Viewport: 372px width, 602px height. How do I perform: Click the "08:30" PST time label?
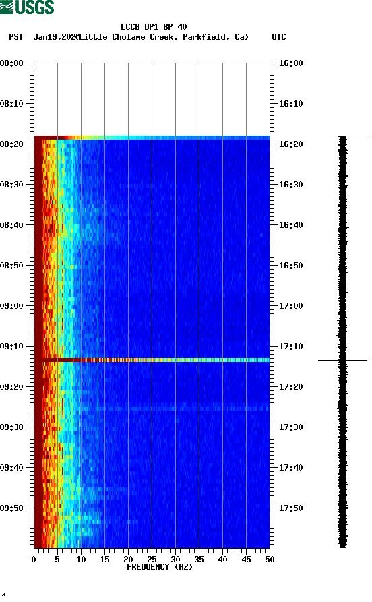pyautogui.click(x=12, y=185)
